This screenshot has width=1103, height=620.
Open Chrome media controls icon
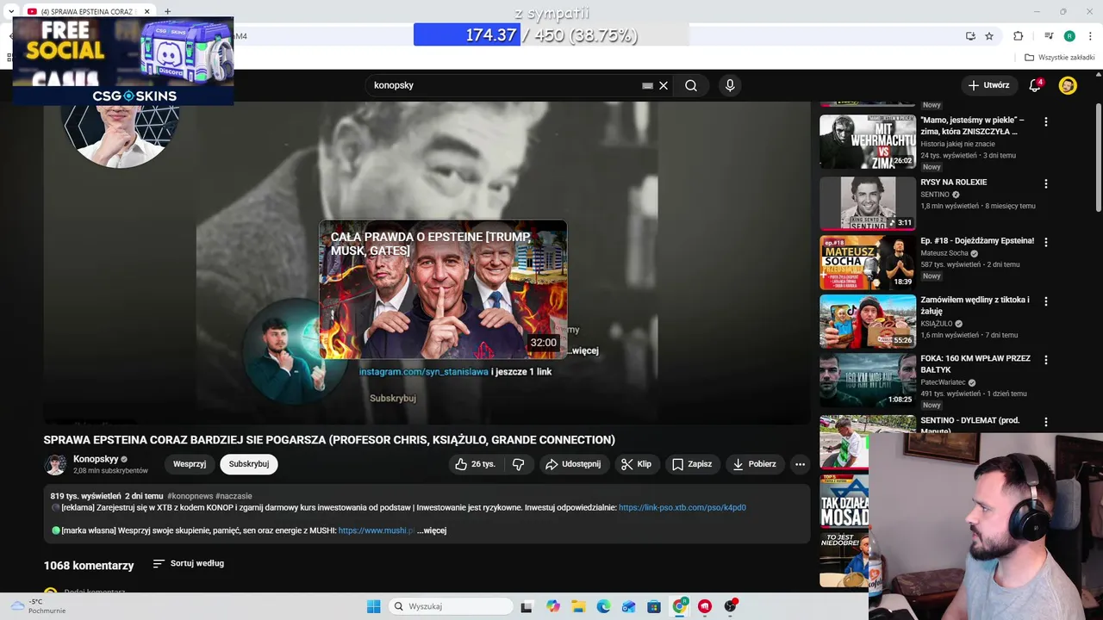pyautogui.click(x=1049, y=36)
